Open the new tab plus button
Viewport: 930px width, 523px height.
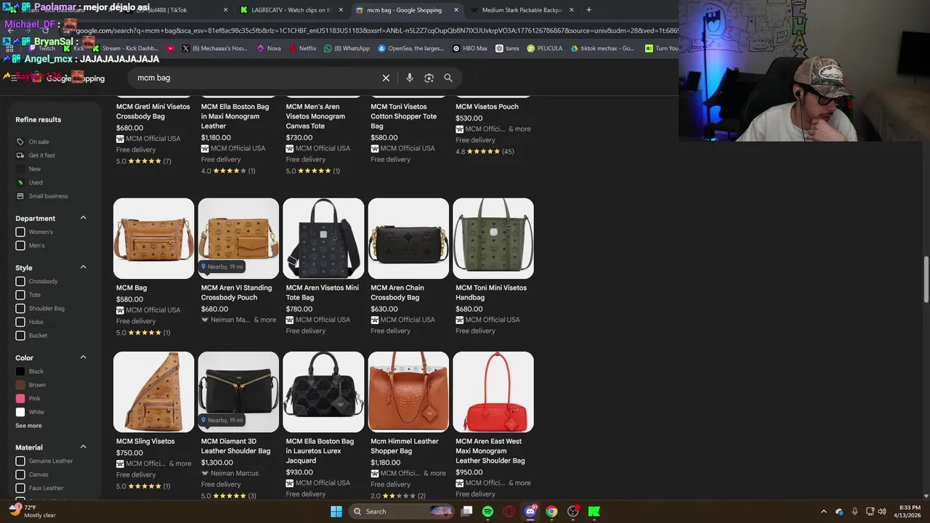[x=589, y=10]
